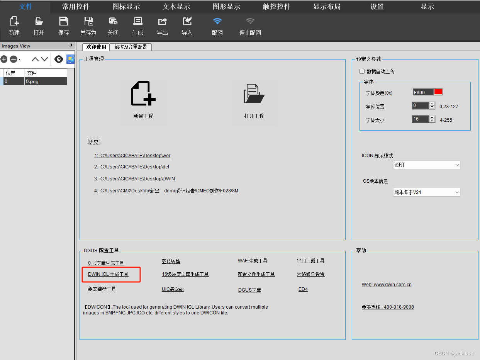Unpin the Images View panel
The height and width of the screenshot is (360, 480).
pos(71,46)
